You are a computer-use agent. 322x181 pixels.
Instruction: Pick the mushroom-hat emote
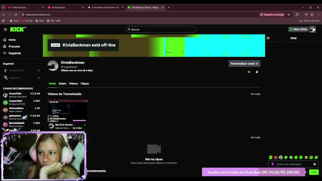306,157
